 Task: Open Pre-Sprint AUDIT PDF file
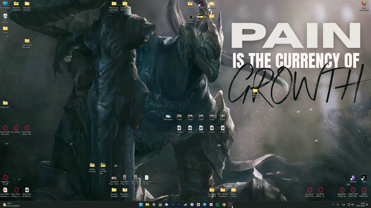point(310,192)
